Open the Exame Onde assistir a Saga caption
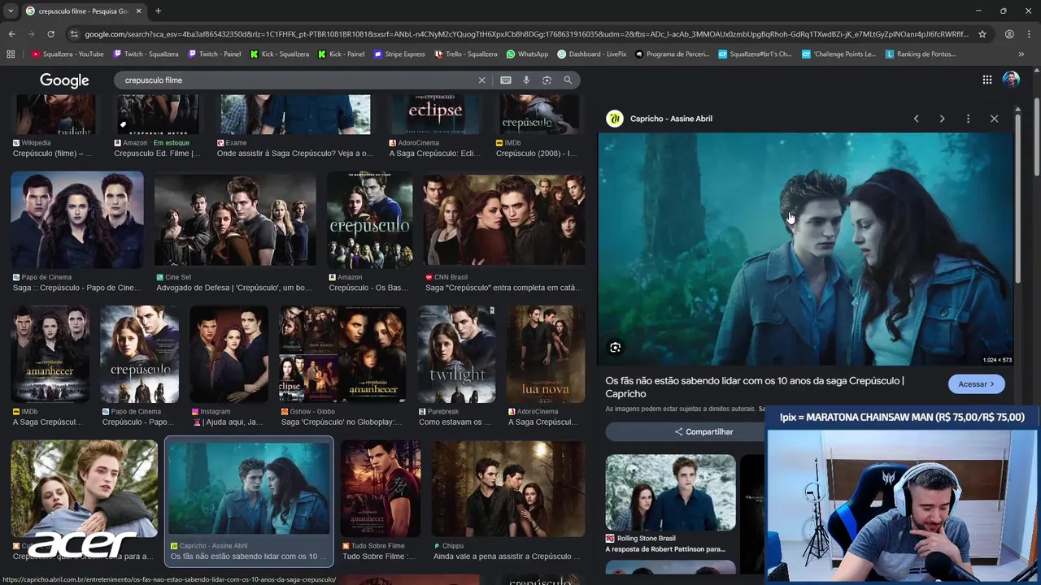The image size is (1041, 585). pyautogui.click(x=295, y=154)
